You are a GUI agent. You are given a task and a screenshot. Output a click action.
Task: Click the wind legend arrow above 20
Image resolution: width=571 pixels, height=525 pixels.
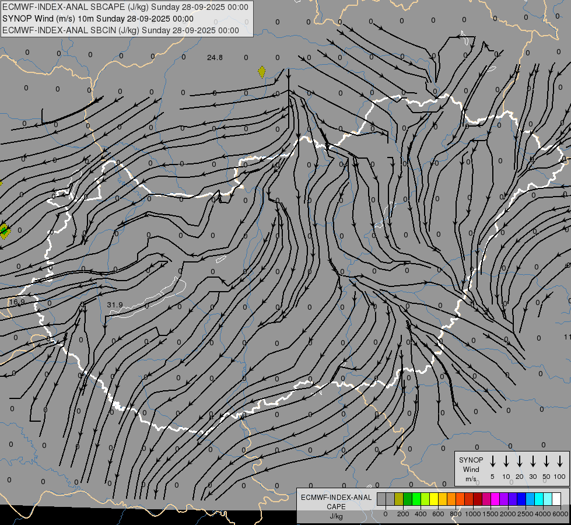520,461
